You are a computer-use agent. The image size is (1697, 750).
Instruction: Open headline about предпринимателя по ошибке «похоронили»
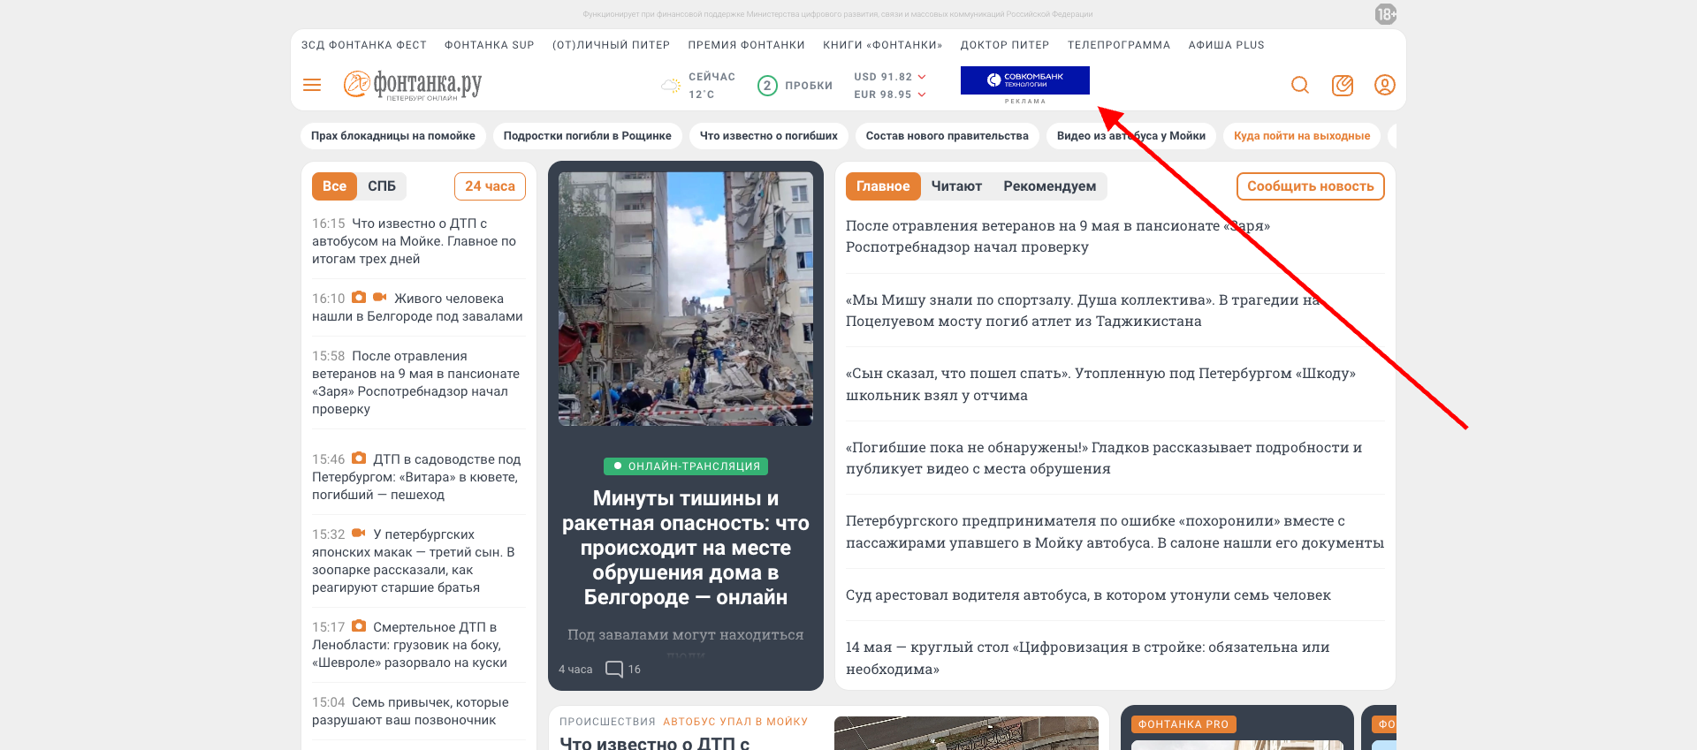pos(1115,532)
